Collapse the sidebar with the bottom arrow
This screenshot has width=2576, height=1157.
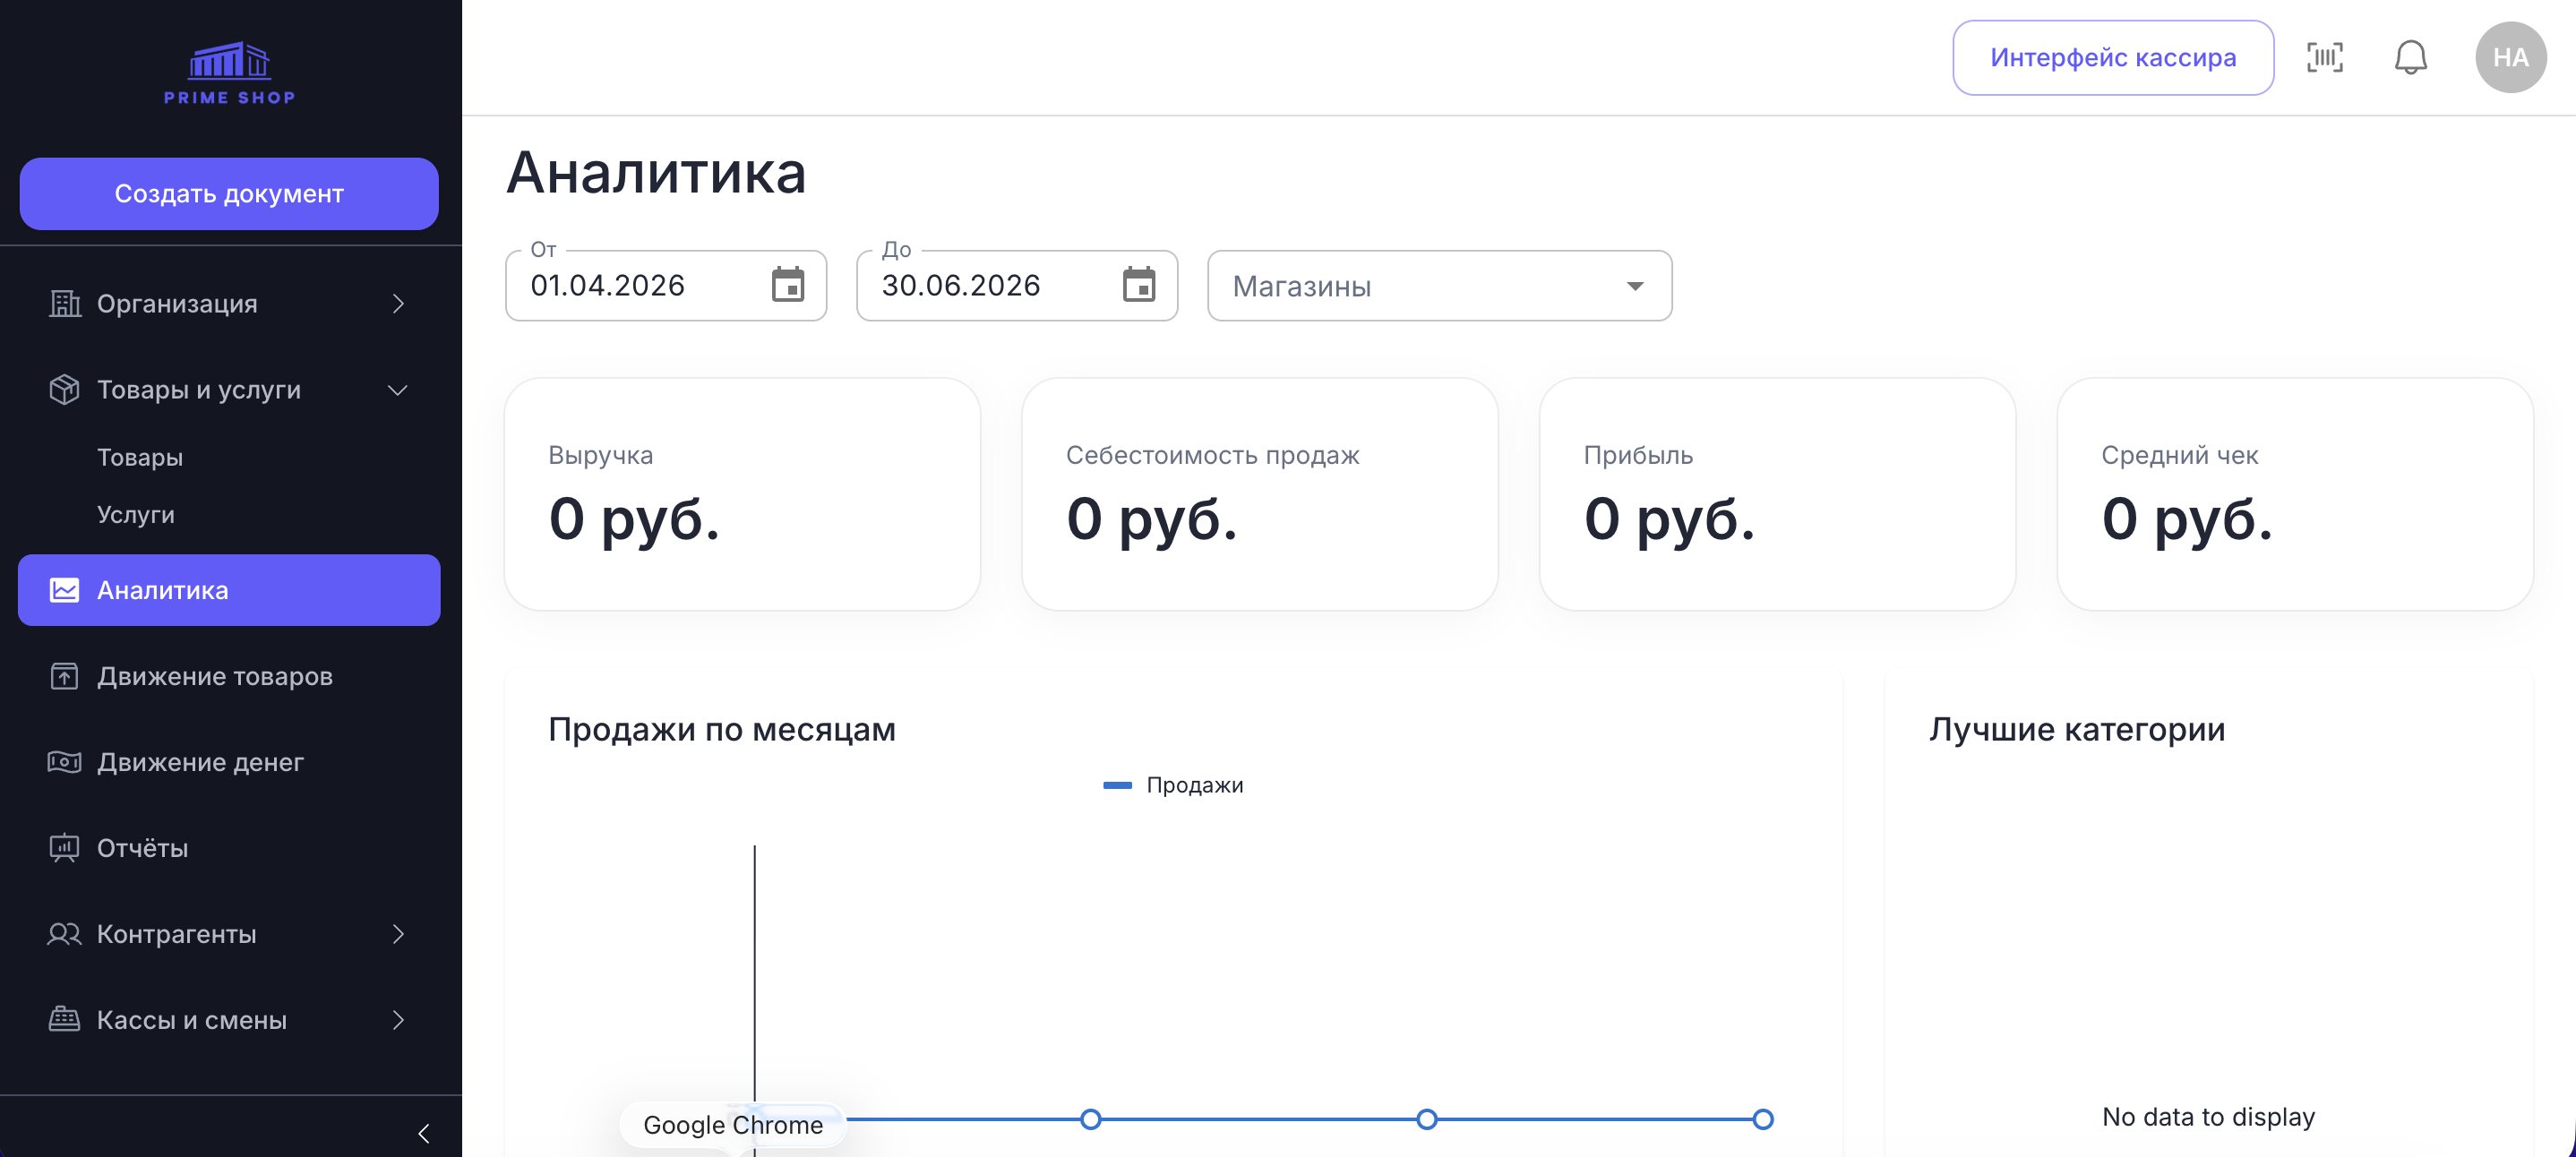423,1133
